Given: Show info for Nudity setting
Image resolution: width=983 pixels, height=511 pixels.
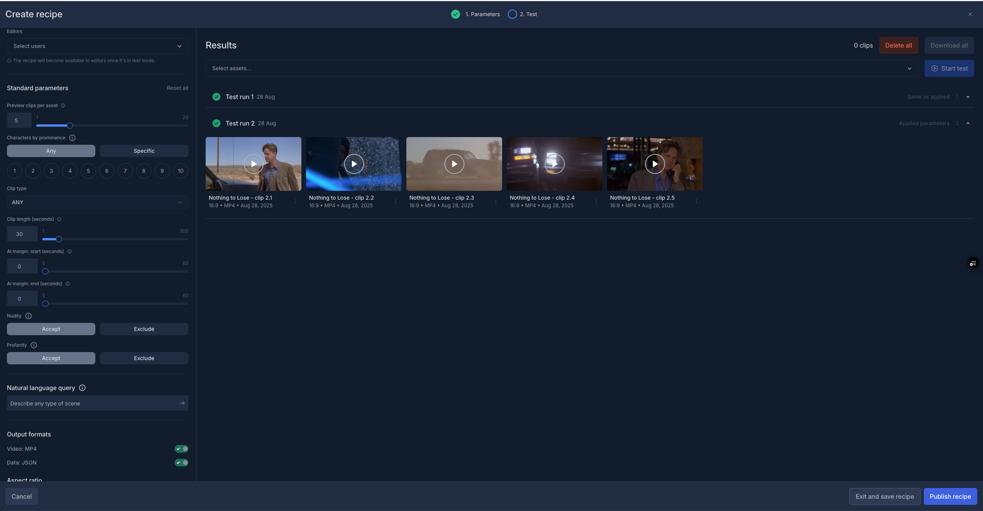Looking at the screenshot, I should point(28,316).
